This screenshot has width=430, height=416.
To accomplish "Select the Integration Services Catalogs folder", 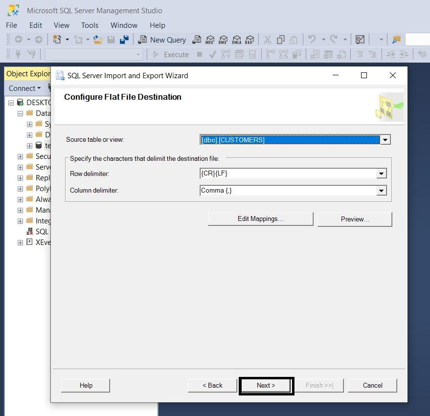I will pos(38,221).
